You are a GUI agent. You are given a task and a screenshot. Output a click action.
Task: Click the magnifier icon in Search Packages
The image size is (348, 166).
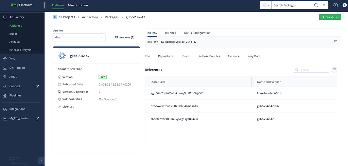click(x=316, y=5)
